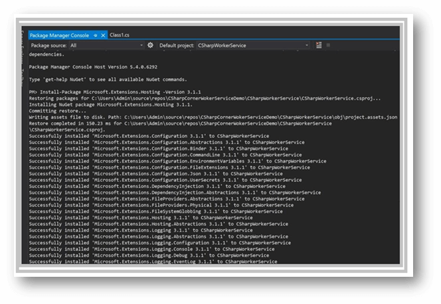Click the Configuration.Abstractions 3.1.1 installed line

pyautogui.click(x=167, y=143)
